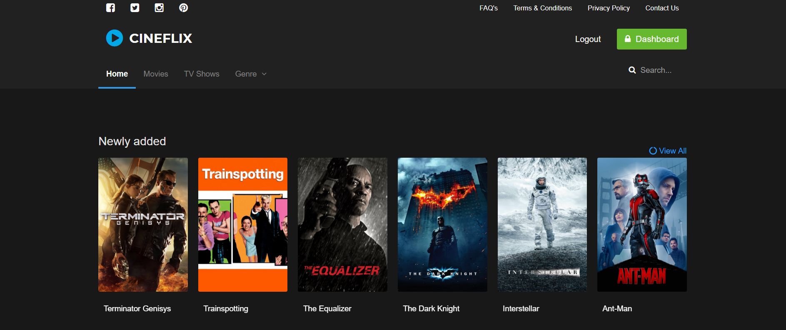786x330 pixels.
Task: Expand the Genre dropdown menu
Action: (x=251, y=74)
